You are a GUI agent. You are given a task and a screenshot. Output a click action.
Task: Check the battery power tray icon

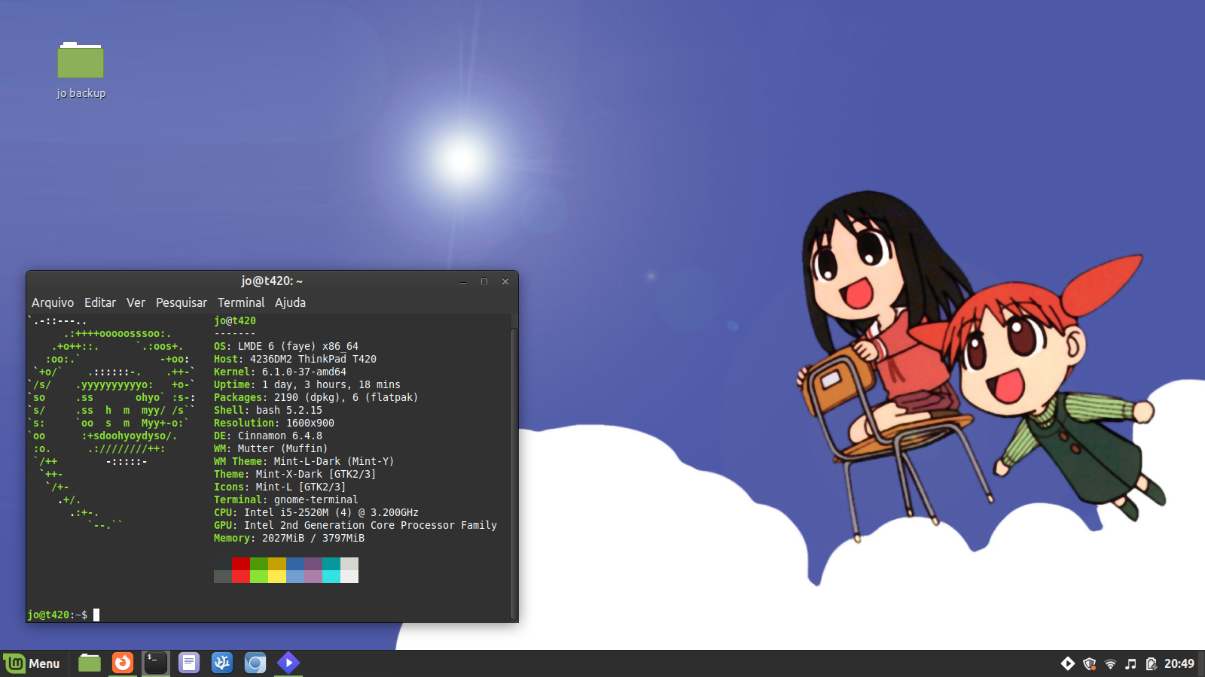[x=1151, y=663]
